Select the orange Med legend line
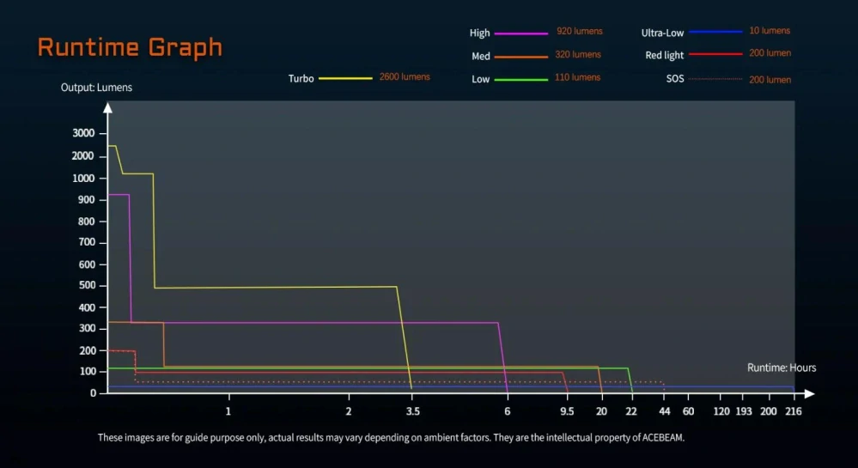858x468 pixels. click(521, 57)
